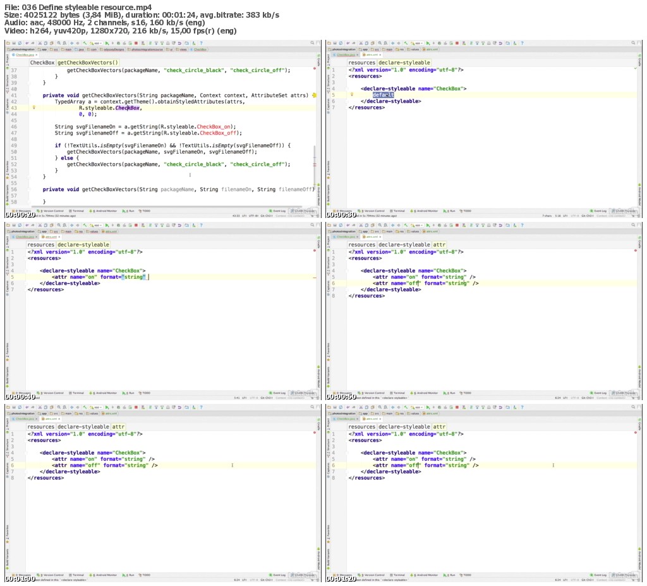Click the Cut scissors icon in the 00:00:20 frame
The height and width of the screenshot is (586, 647).
[x=40, y=43]
